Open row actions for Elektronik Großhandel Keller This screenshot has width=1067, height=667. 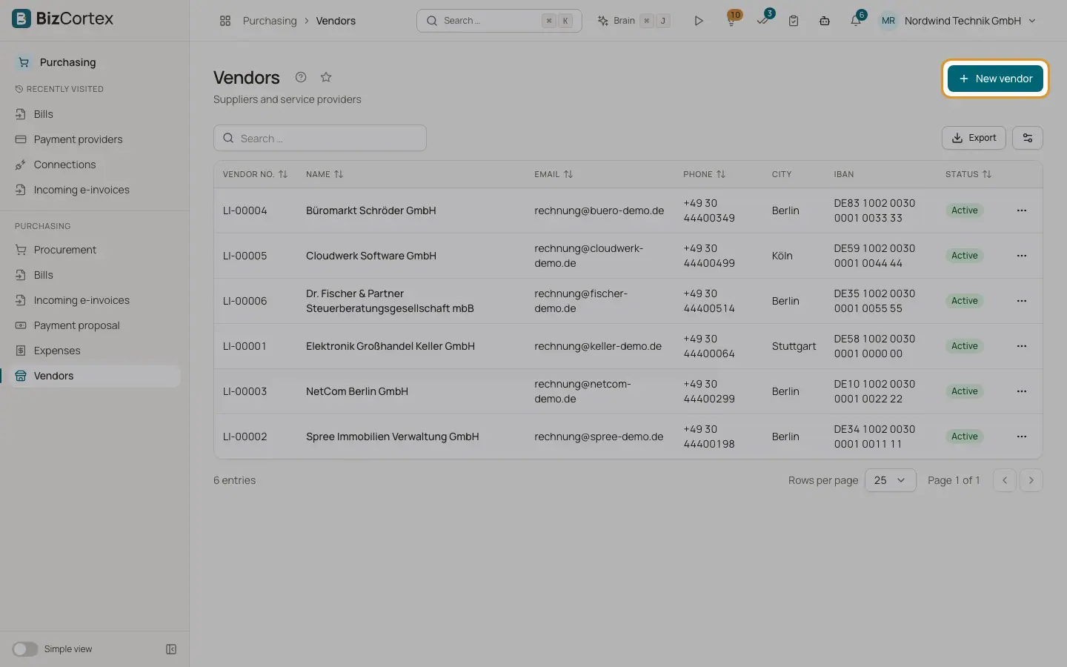click(1022, 346)
